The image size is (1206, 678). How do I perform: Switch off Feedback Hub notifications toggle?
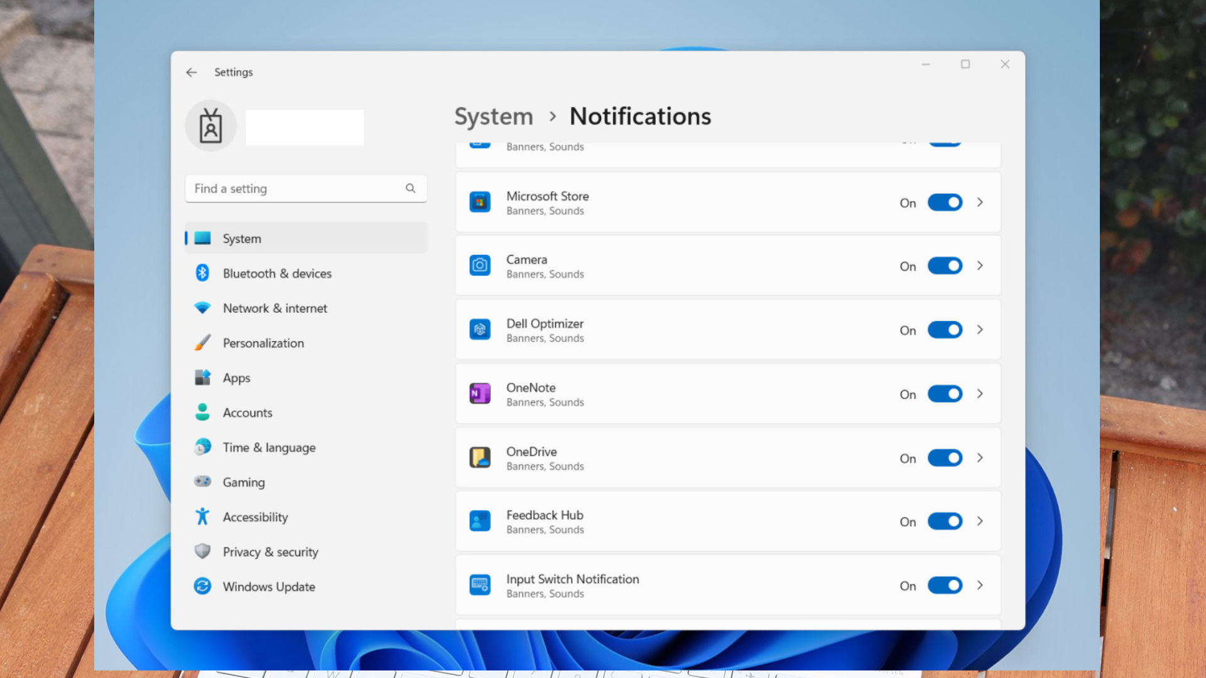[945, 521]
